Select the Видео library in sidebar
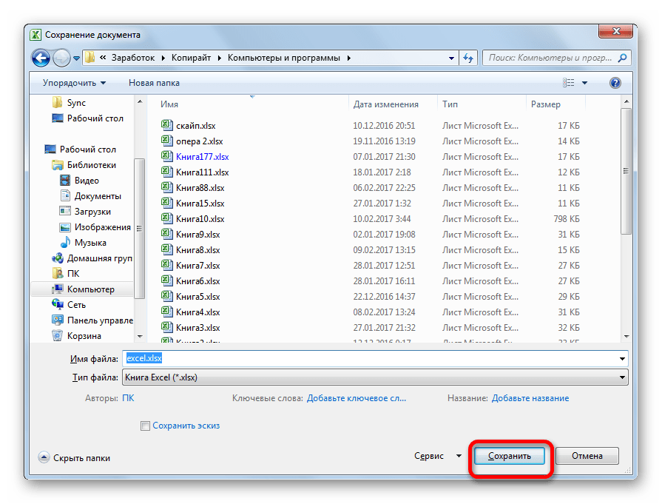Viewport: 662px width, 504px height. point(86,181)
